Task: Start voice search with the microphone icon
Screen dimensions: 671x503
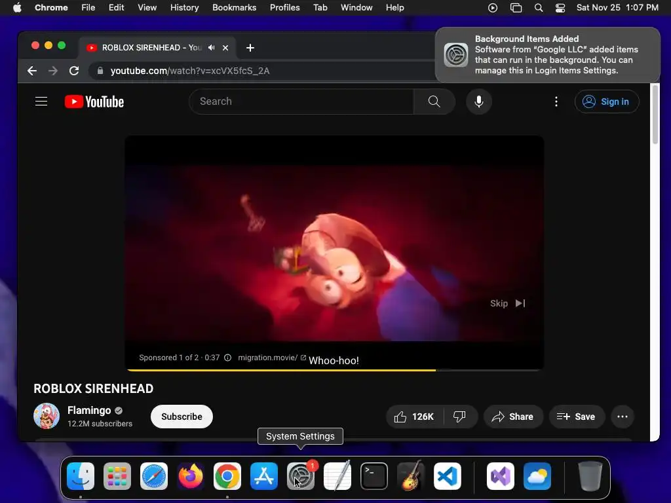Action: click(479, 102)
